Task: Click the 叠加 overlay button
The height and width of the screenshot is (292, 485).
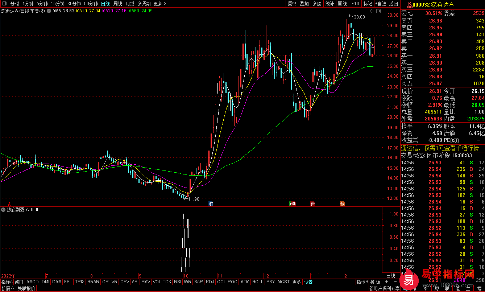Action: pos(304,4)
